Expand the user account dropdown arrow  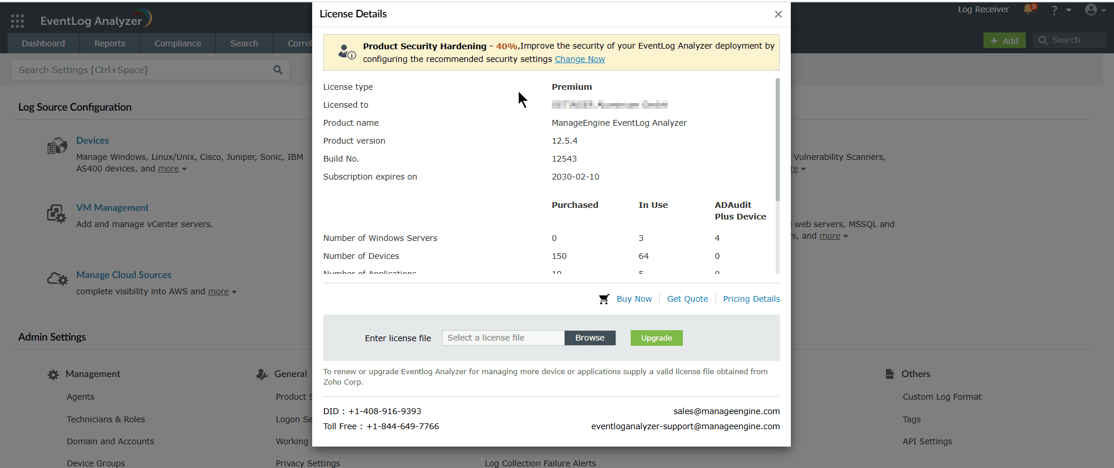pos(1103,10)
